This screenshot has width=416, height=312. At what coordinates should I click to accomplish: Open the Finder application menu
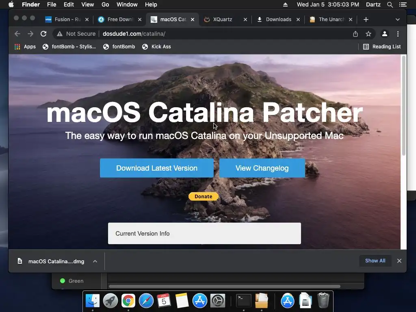[31, 4]
